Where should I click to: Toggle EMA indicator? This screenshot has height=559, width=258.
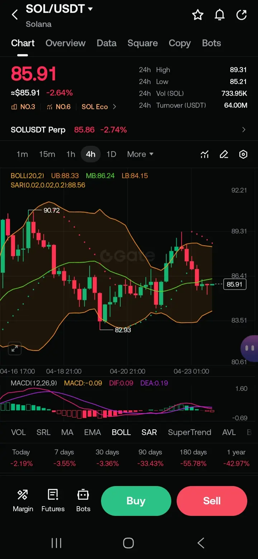[x=92, y=433]
